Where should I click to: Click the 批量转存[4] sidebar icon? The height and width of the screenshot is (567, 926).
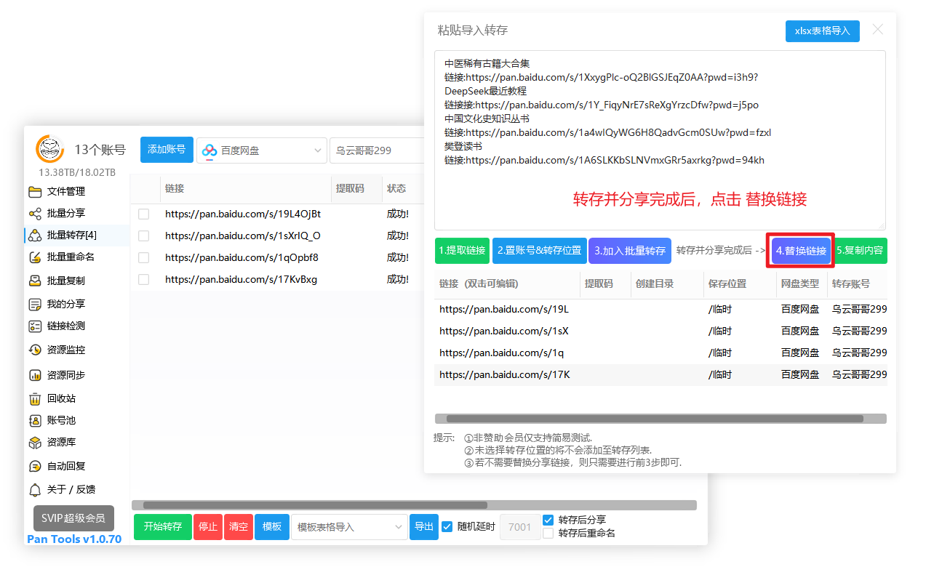click(35, 236)
